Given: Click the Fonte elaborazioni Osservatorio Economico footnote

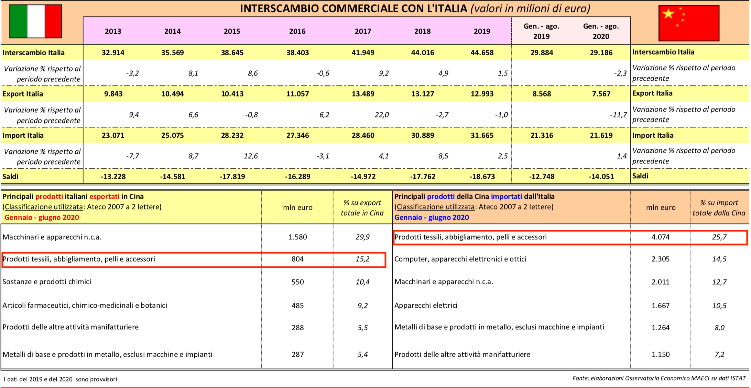Looking at the screenshot, I should click(659, 378).
